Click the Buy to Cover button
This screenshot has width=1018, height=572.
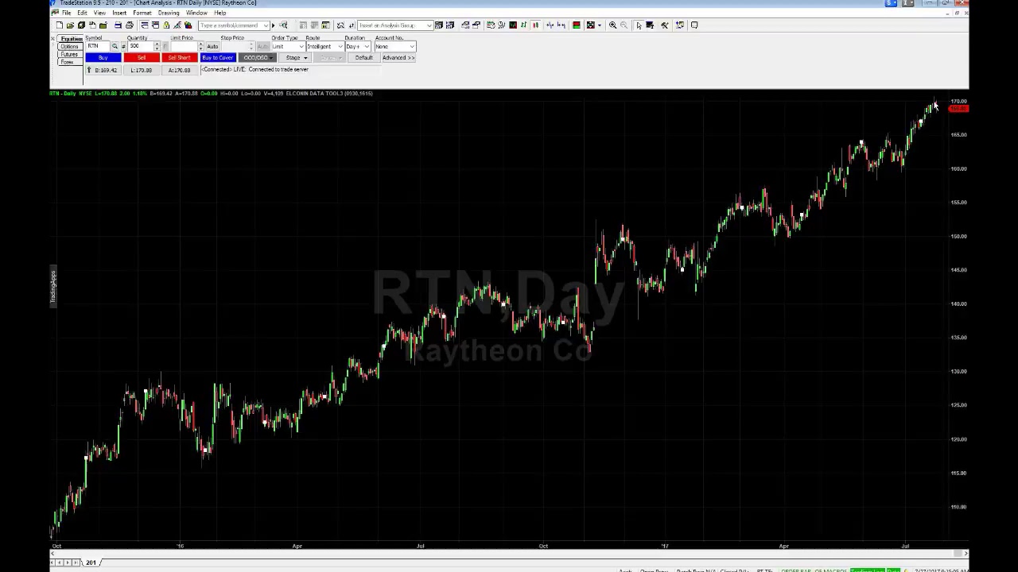218,58
